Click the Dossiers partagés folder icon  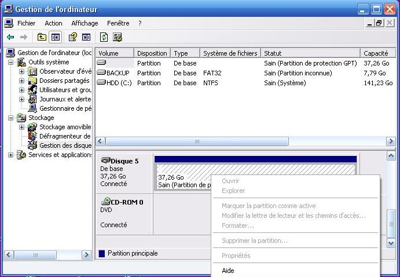[32, 81]
